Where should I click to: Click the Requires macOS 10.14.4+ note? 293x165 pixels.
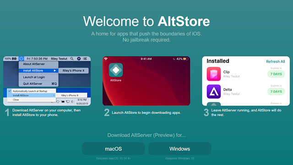[113, 159]
